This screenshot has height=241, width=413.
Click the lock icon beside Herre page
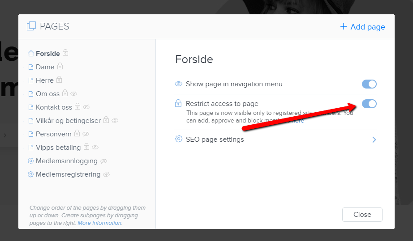coord(59,80)
